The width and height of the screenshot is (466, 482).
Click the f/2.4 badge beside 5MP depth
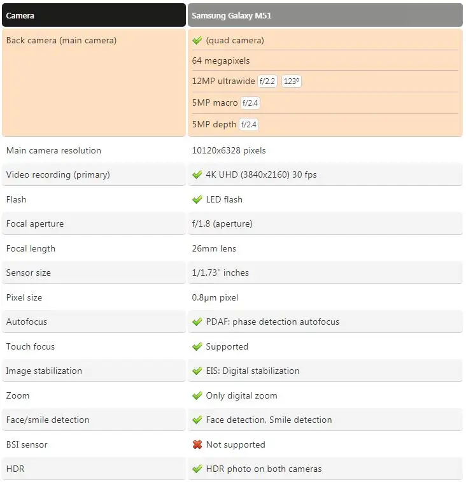[249, 125]
